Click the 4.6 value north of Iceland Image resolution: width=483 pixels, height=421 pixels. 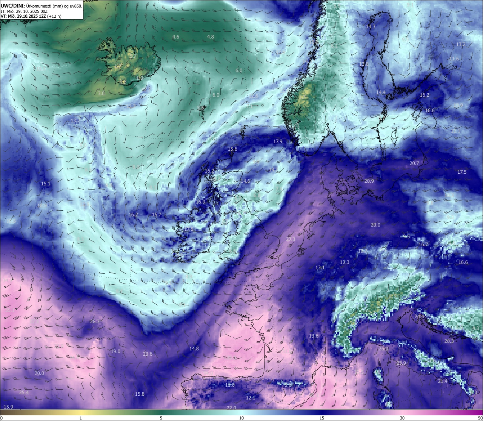[175, 37]
